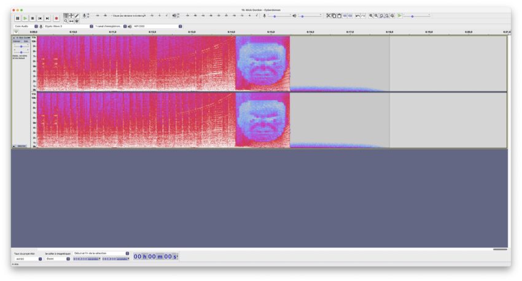522x281 pixels.
Task: Select the Envelope tool
Action: pos(71,15)
